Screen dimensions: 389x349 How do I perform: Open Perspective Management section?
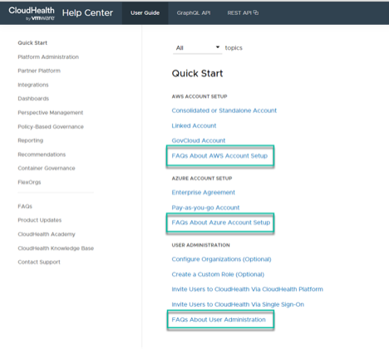(51, 112)
